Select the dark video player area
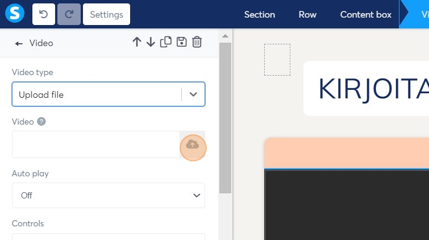 click(347, 205)
